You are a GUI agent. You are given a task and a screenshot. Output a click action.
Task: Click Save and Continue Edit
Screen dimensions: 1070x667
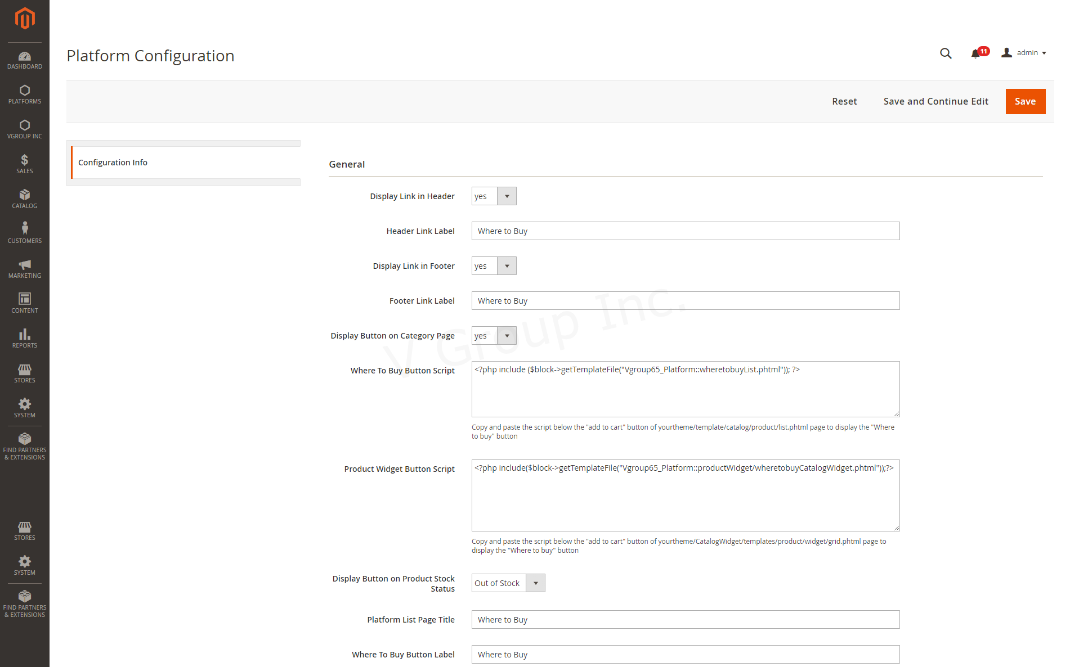pos(935,101)
